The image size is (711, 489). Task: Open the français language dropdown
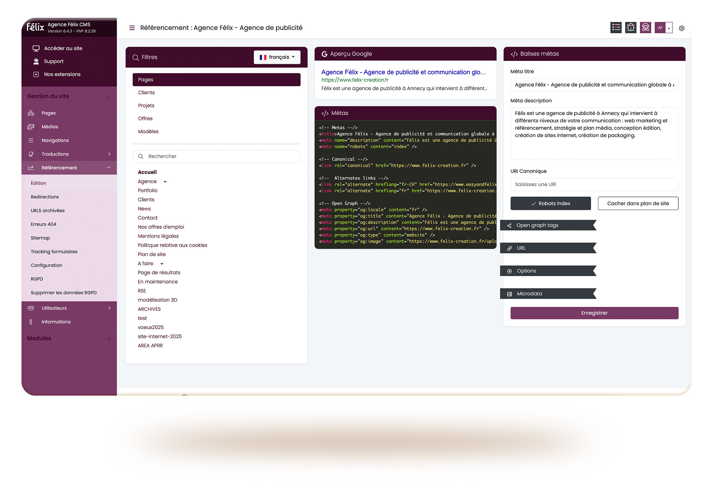(x=277, y=57)
